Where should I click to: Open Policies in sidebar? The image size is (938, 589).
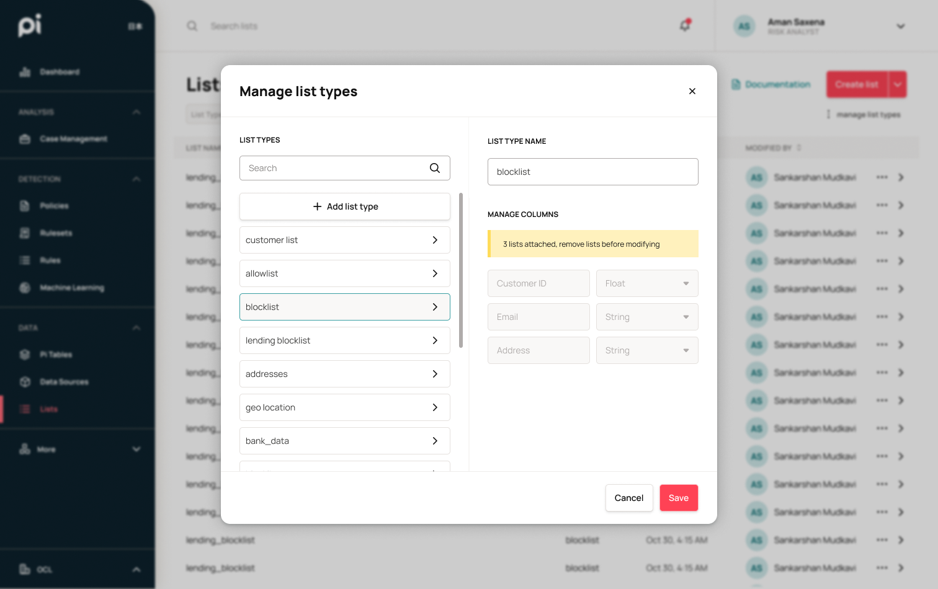tap(54, 206)
